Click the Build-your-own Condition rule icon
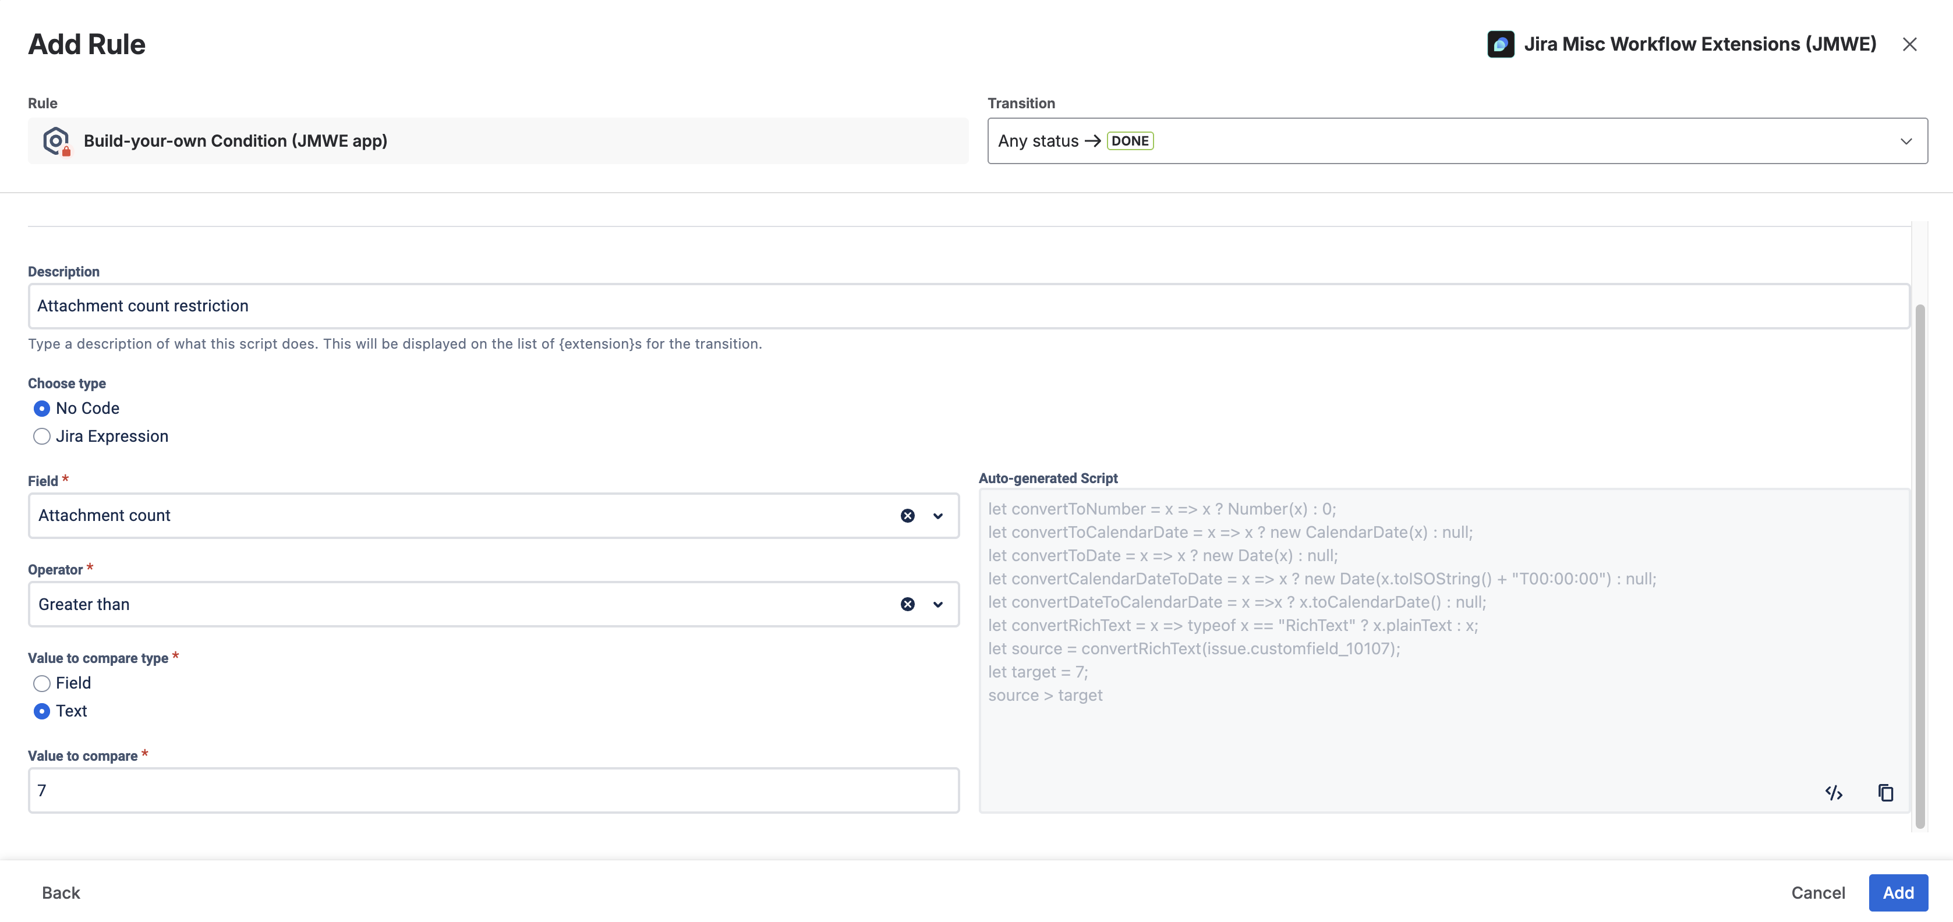Screen dimensions: 1953x922 pyautogui.click(x=56, y=141)
